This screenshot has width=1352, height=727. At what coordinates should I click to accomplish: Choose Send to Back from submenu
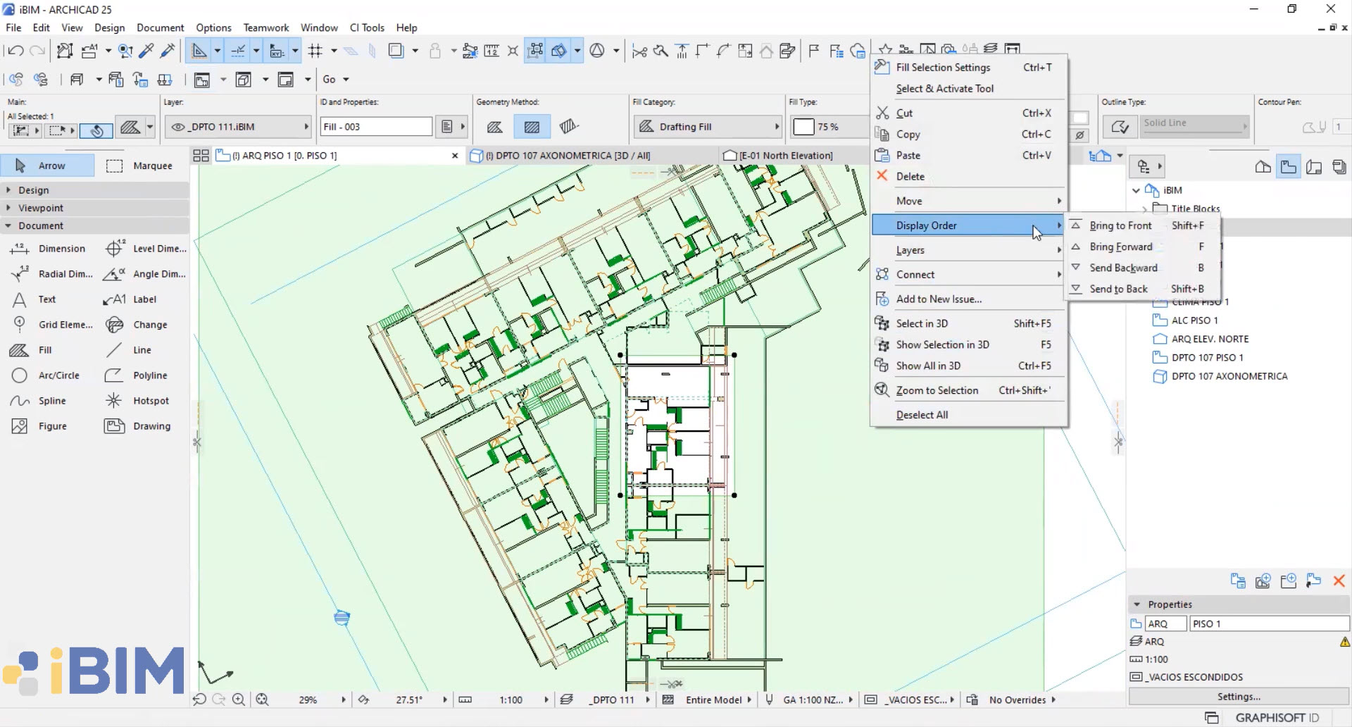pyautogui.click(x=1118, y=289)
